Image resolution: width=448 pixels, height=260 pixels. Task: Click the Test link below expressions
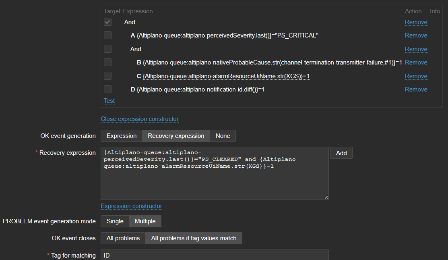tap(109, 101)
